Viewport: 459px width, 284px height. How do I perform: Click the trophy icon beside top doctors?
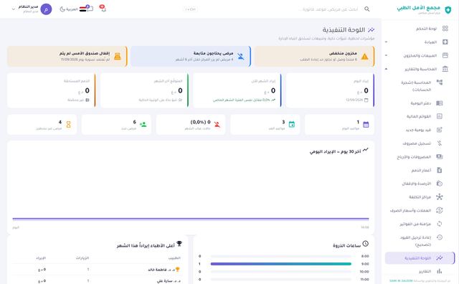pos(179,243)
